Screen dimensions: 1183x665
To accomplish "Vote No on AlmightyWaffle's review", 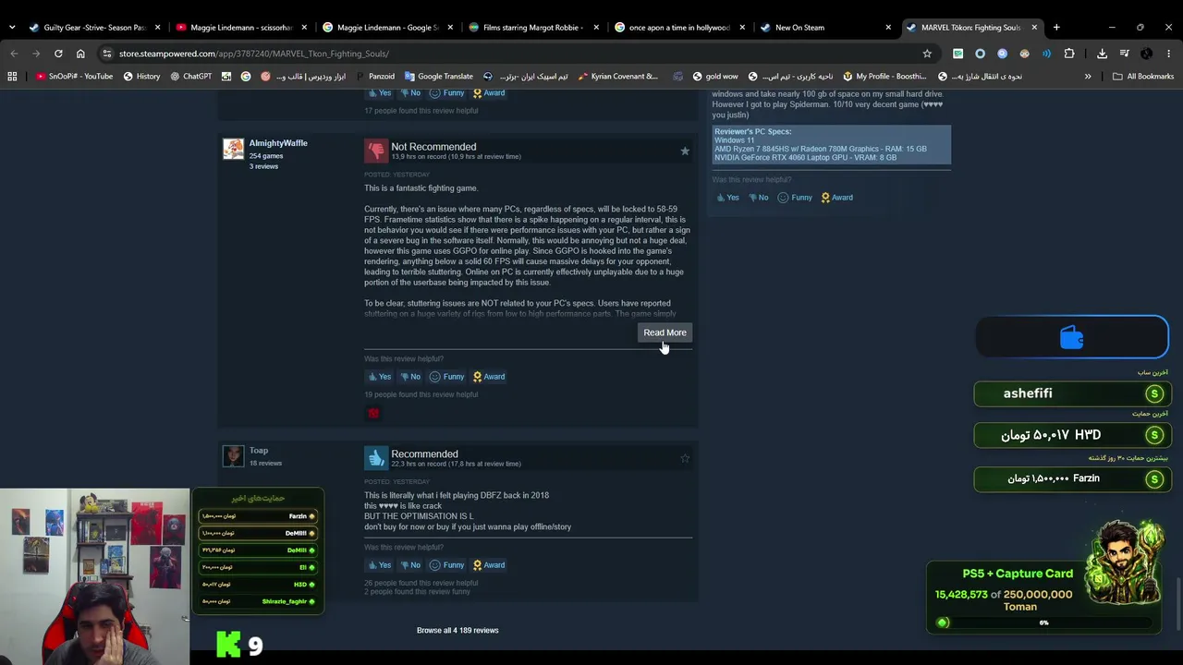I will pos(409,377).
